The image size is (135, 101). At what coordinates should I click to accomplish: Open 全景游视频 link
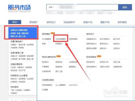(x=117, y=67)
